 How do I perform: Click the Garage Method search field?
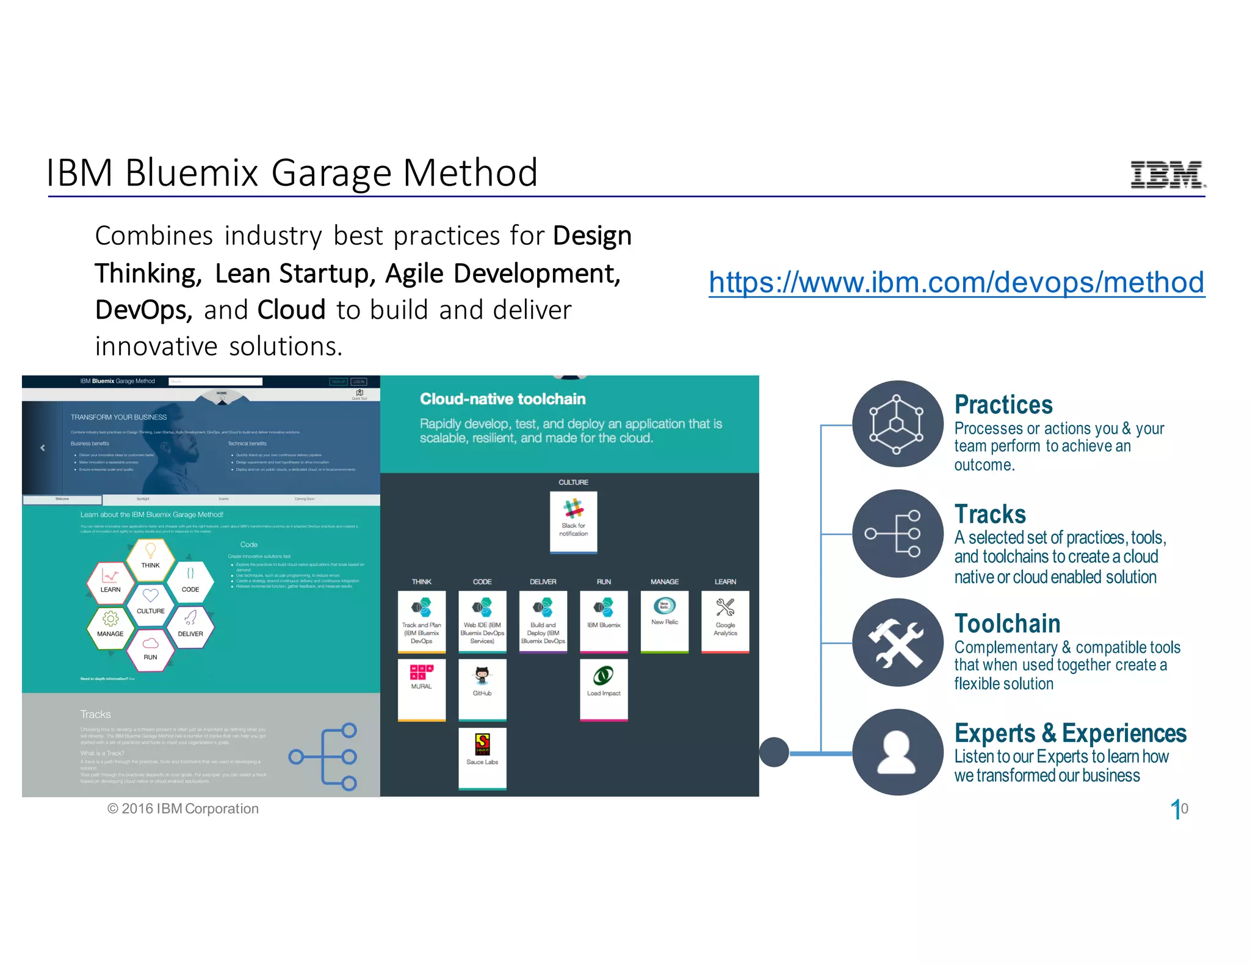(215, 382)
